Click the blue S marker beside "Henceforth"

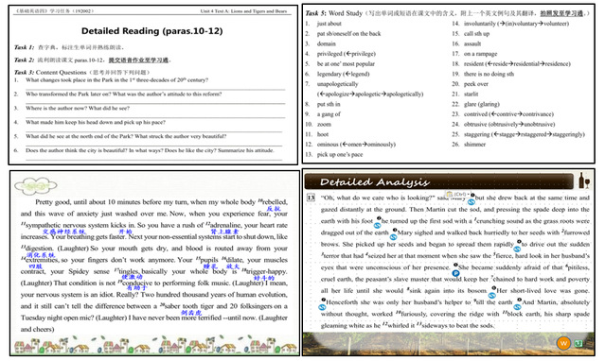click(322, 307)
